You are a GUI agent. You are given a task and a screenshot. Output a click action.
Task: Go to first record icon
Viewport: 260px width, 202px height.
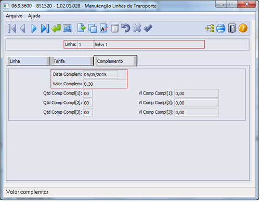point(12,29)
